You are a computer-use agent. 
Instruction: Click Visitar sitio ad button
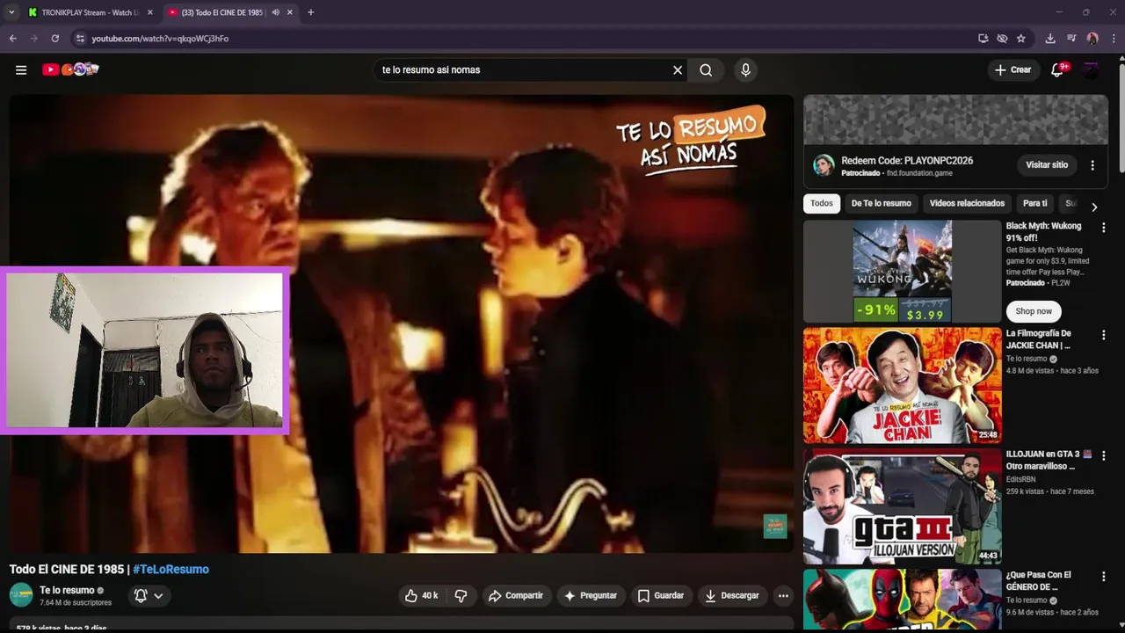click(1047, 164)
